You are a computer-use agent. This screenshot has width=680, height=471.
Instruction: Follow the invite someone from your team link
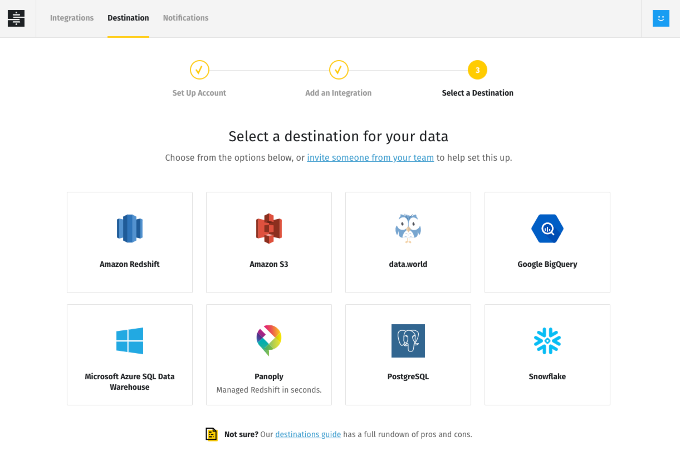click(370, 158)
